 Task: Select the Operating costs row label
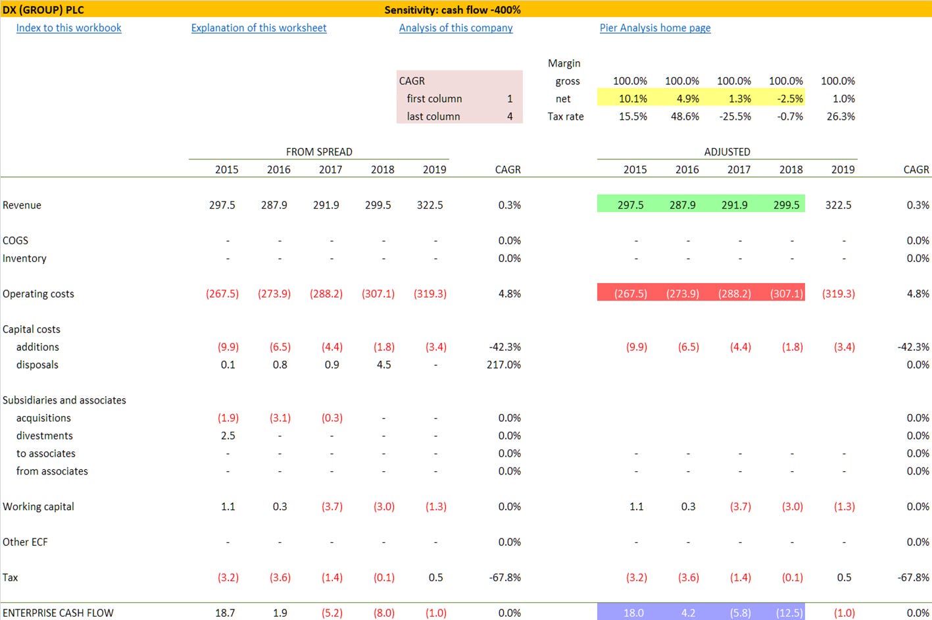[38, 294]
